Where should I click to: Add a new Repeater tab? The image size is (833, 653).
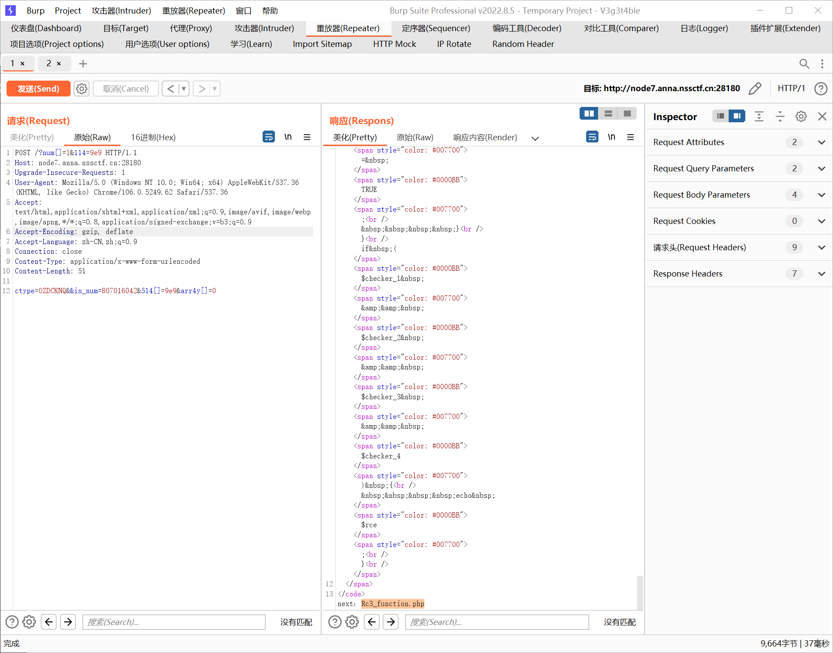(x=83, y=64)
